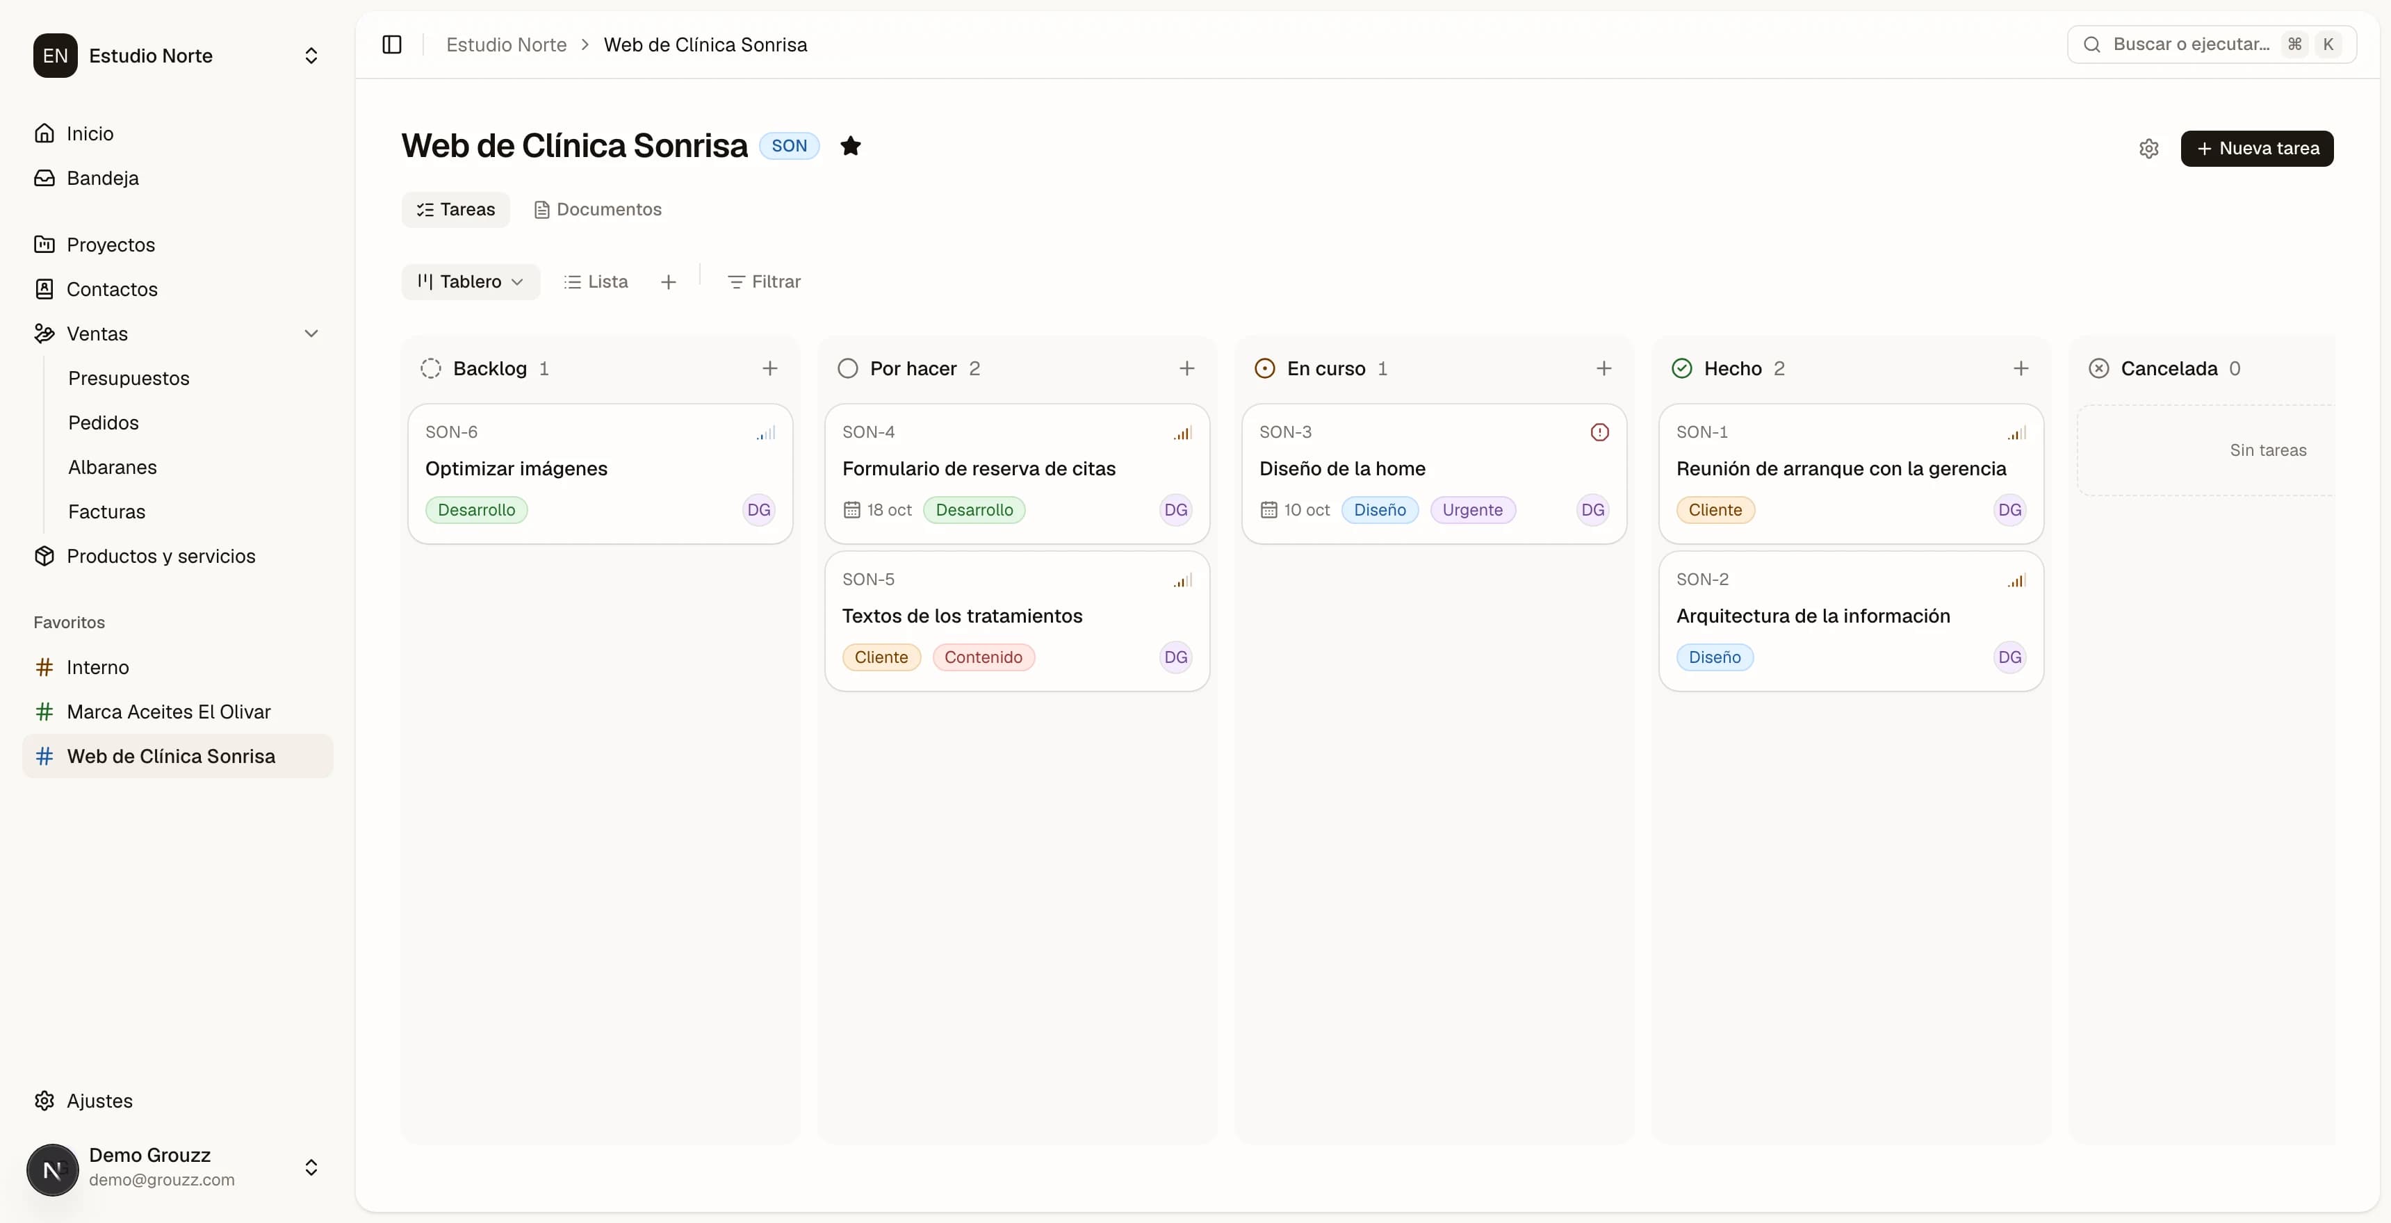Open Productos y servicios in the sidebar
The height and width of the screenshot is (1223, 2391).
point(177,557)
